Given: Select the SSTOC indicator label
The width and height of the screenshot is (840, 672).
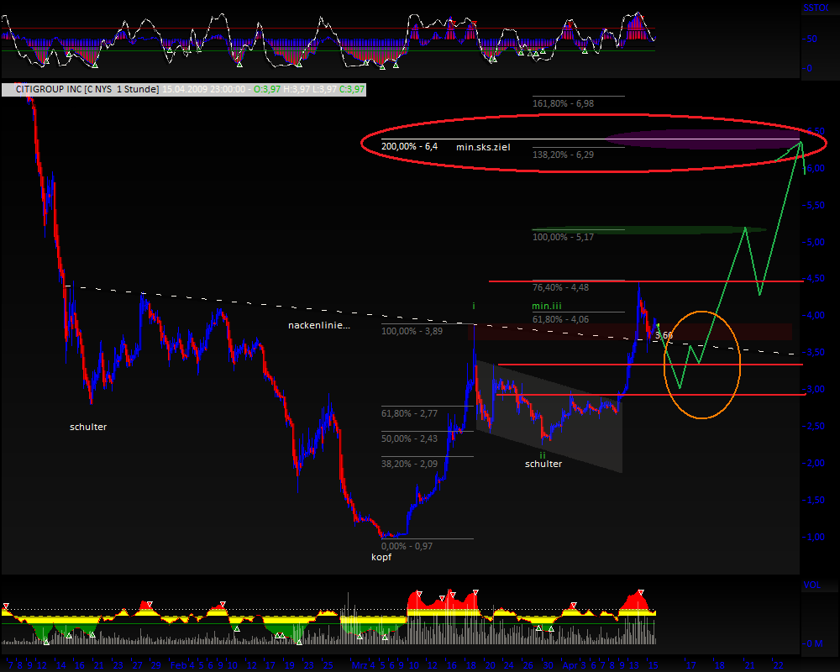Looking at the screenshot, I should click(x=816, y=8).
